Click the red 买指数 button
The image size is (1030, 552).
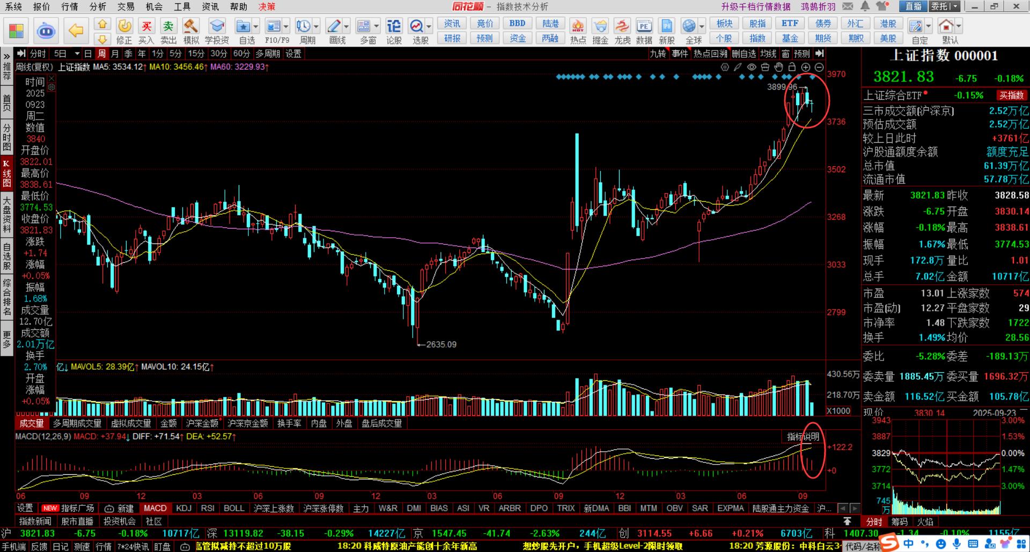point(1011,95)
